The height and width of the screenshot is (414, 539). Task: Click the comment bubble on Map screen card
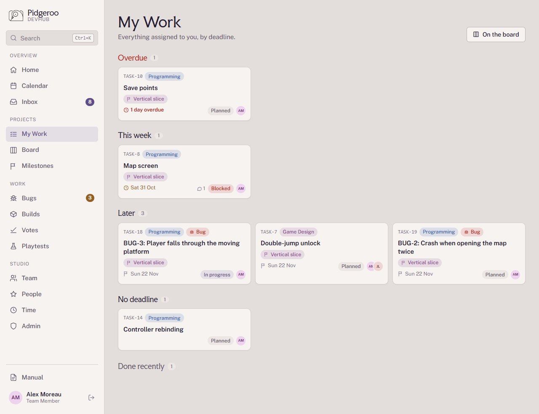(200, 188)
